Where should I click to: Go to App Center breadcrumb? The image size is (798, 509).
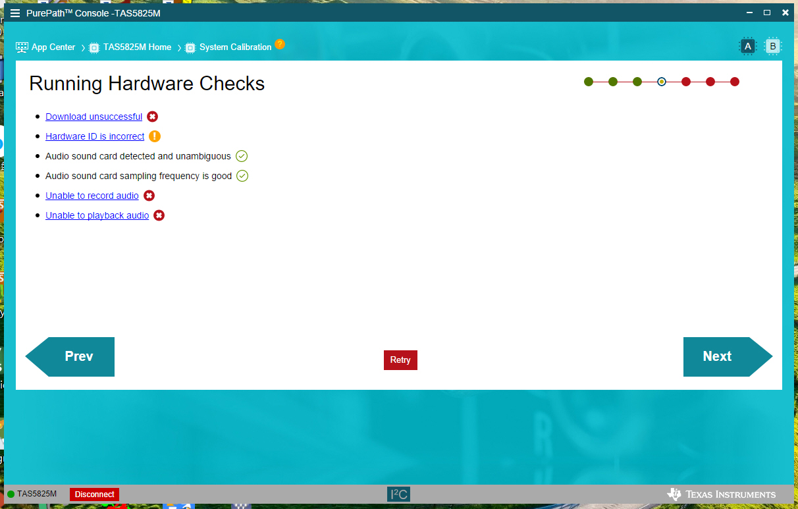tap(53, 47)
